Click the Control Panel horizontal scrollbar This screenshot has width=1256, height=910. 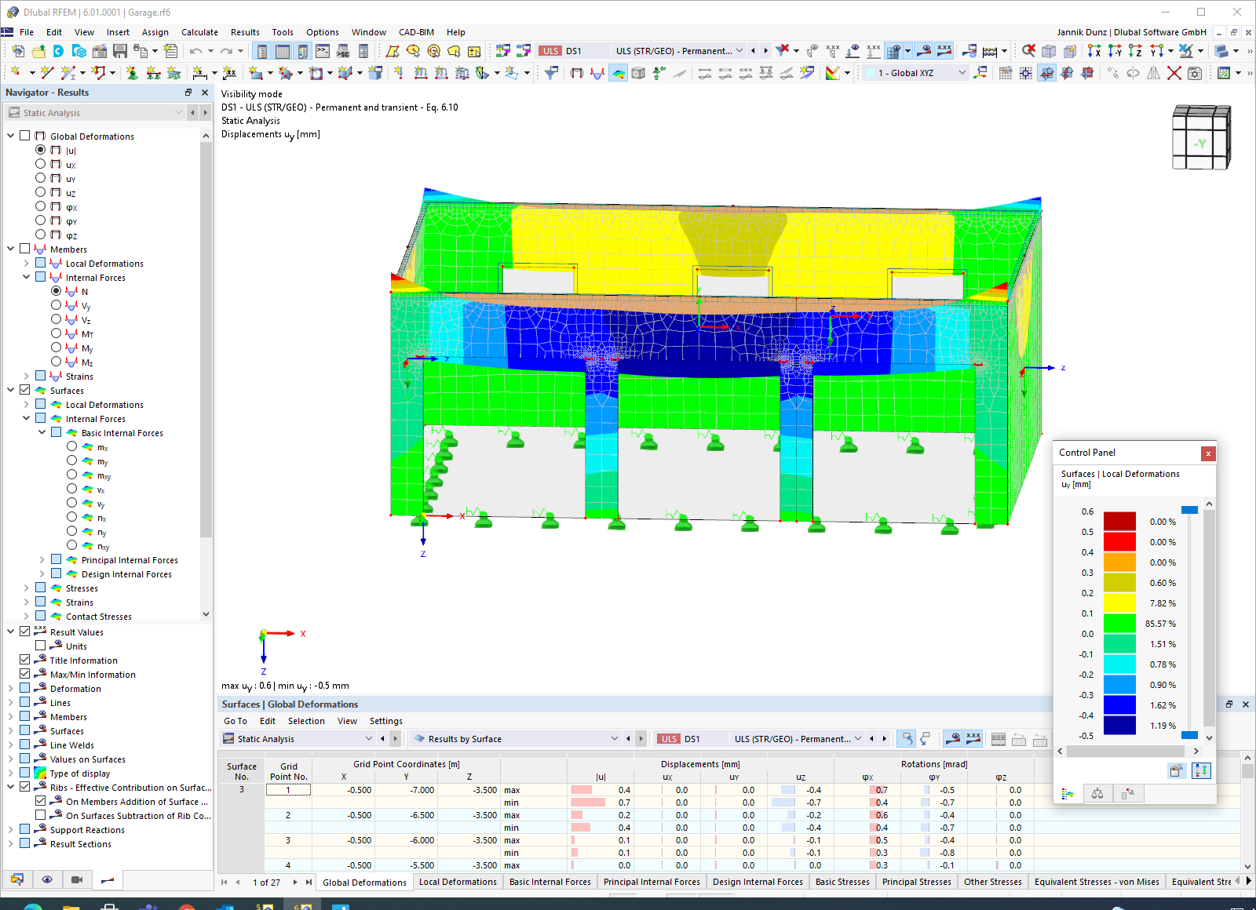coord(1125,751)
